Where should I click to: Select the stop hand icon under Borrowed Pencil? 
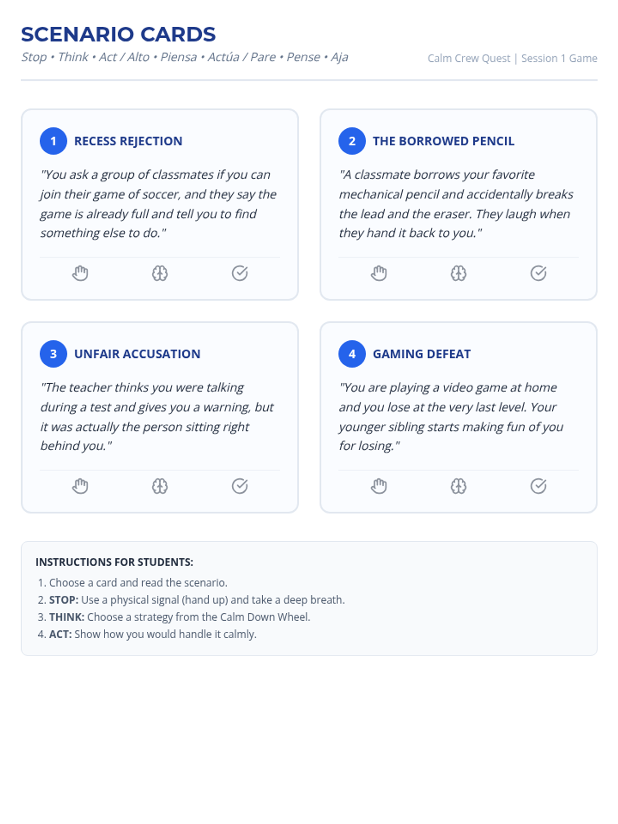coord(379,273)
